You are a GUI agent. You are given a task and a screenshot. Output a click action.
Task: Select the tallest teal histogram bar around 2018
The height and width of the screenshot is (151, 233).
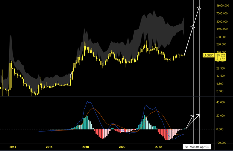pos(87,123)
